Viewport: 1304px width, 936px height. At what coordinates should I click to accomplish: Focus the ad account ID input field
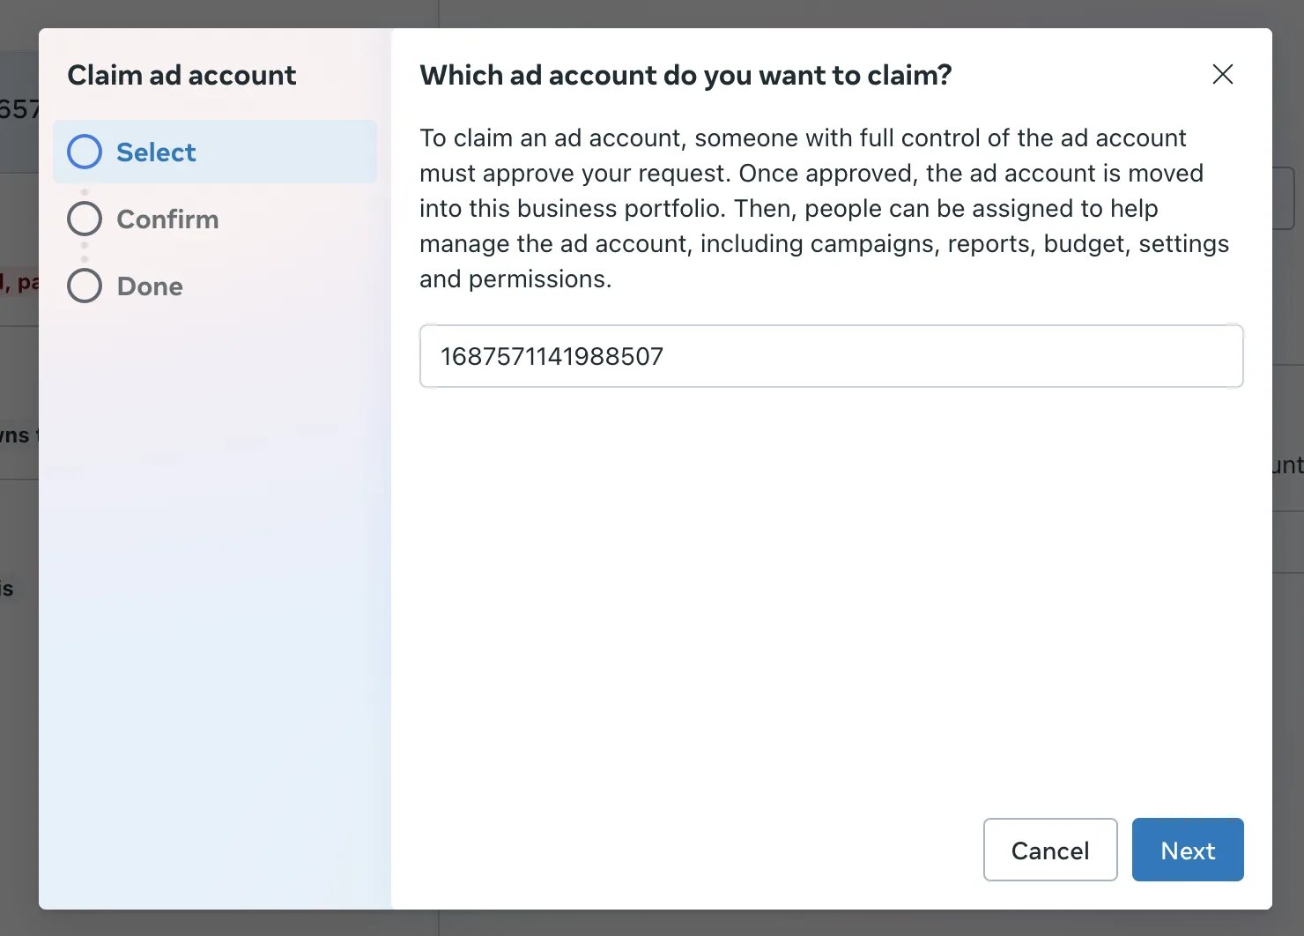[x=831, y=356]
